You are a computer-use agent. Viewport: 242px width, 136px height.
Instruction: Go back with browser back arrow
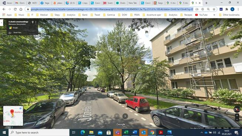[4, 9]
